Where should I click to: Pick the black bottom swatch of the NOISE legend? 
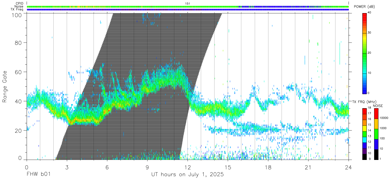pyautogui.click(x=376, y=155)
